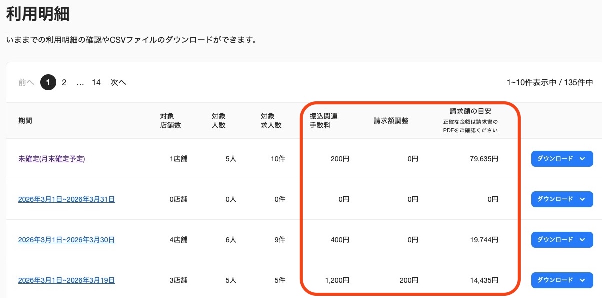This screenshot has width=602, height=298.
Task: Click the 400円 fee cell
Action: tap(340, 240)
